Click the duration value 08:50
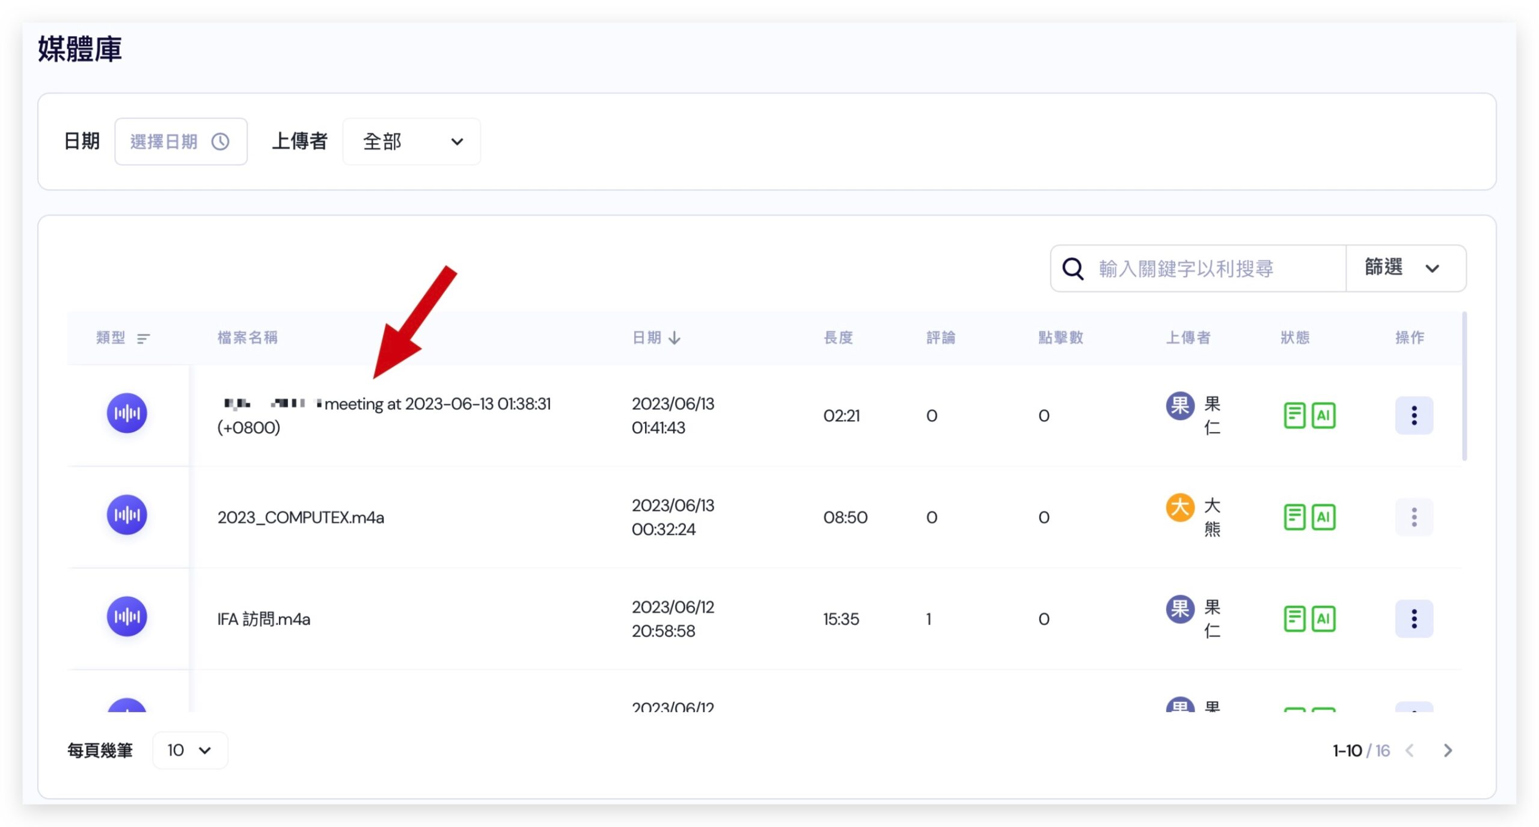The image size is (1539, 827). [845, 517]
